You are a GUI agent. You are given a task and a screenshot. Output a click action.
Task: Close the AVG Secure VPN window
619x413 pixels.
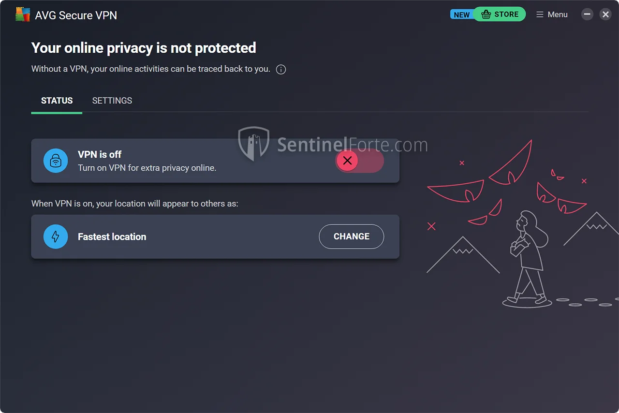605,15
